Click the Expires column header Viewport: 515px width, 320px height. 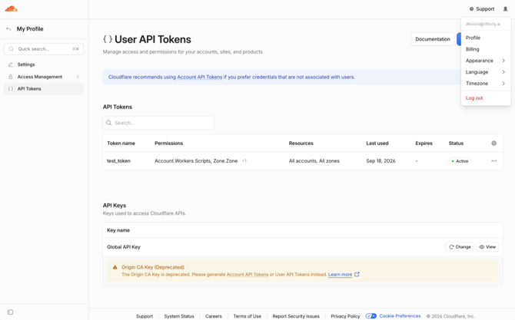(424, 144)
